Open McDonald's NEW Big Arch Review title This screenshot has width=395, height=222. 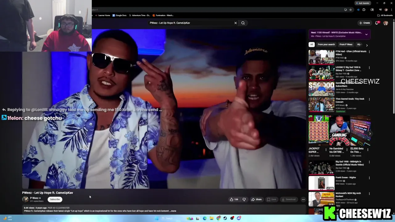coord(348,195)
